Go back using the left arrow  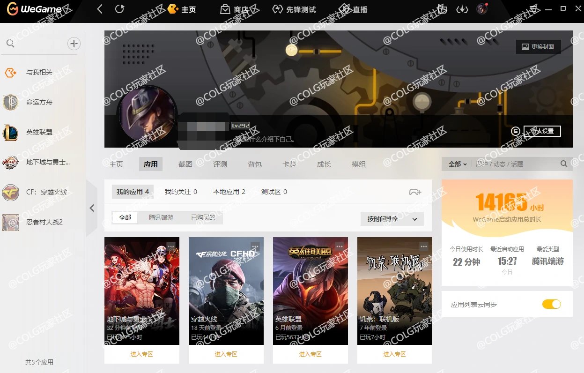[100, 9]
